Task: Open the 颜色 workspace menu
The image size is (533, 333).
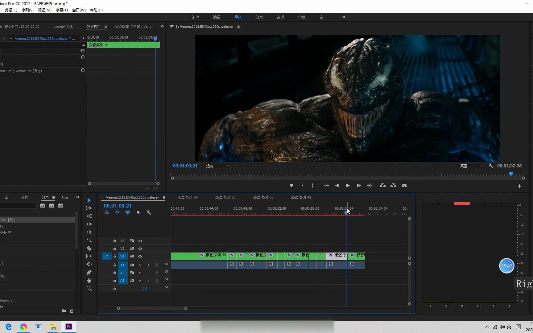Action: (x=247, y=17)
